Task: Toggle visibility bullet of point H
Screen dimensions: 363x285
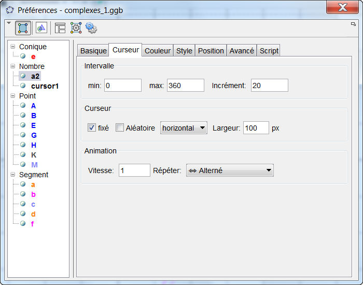Action: click(x=23, y=145)
